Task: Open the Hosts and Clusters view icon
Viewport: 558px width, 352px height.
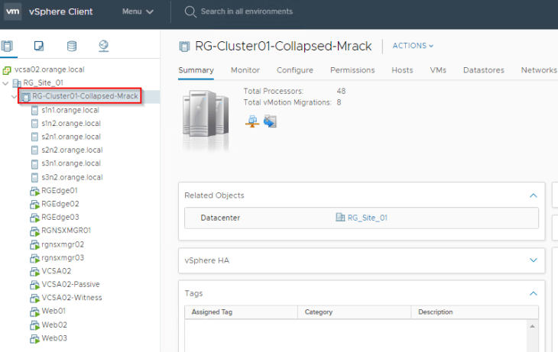Action: 7,46
